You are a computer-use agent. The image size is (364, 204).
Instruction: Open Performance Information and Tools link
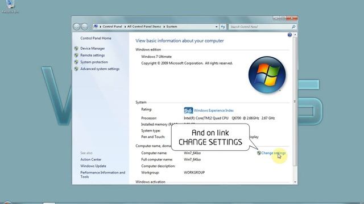click(x=102, y=175)
